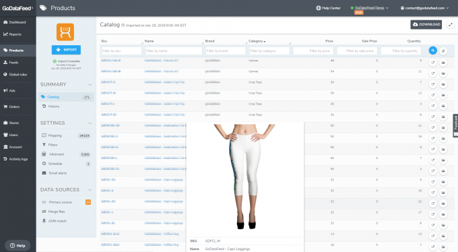The image size is (458, 252).
Task: Open Global rules
Action: point(15,74)
